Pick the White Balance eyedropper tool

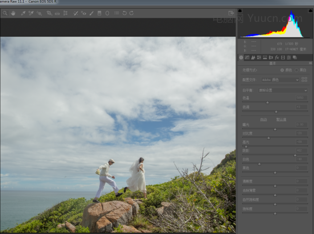point(23,13)
